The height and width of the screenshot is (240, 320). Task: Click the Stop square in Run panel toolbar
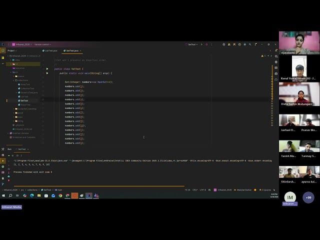[13, 155]
